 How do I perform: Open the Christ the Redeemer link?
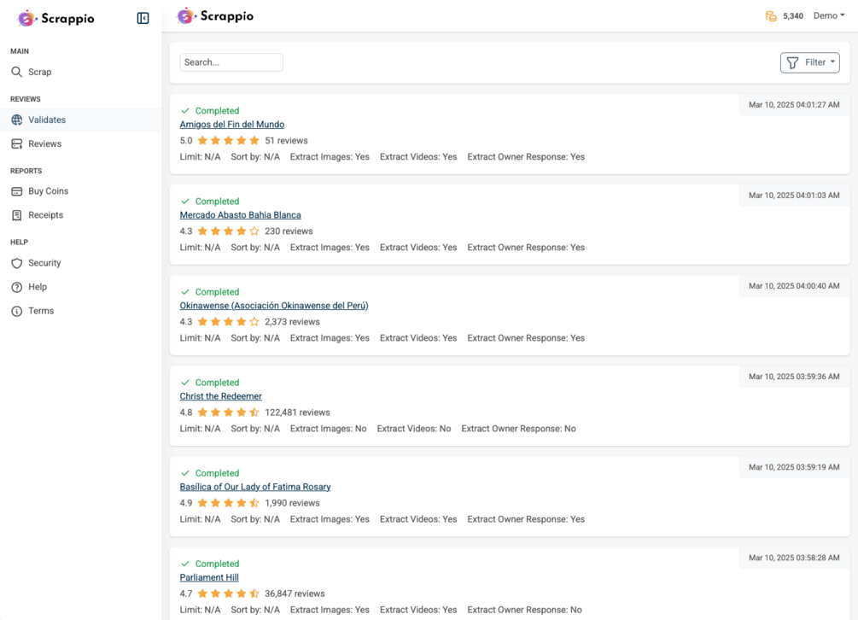(x=220, y=396)
